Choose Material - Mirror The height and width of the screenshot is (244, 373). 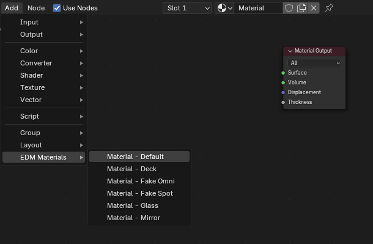[139, 218]
